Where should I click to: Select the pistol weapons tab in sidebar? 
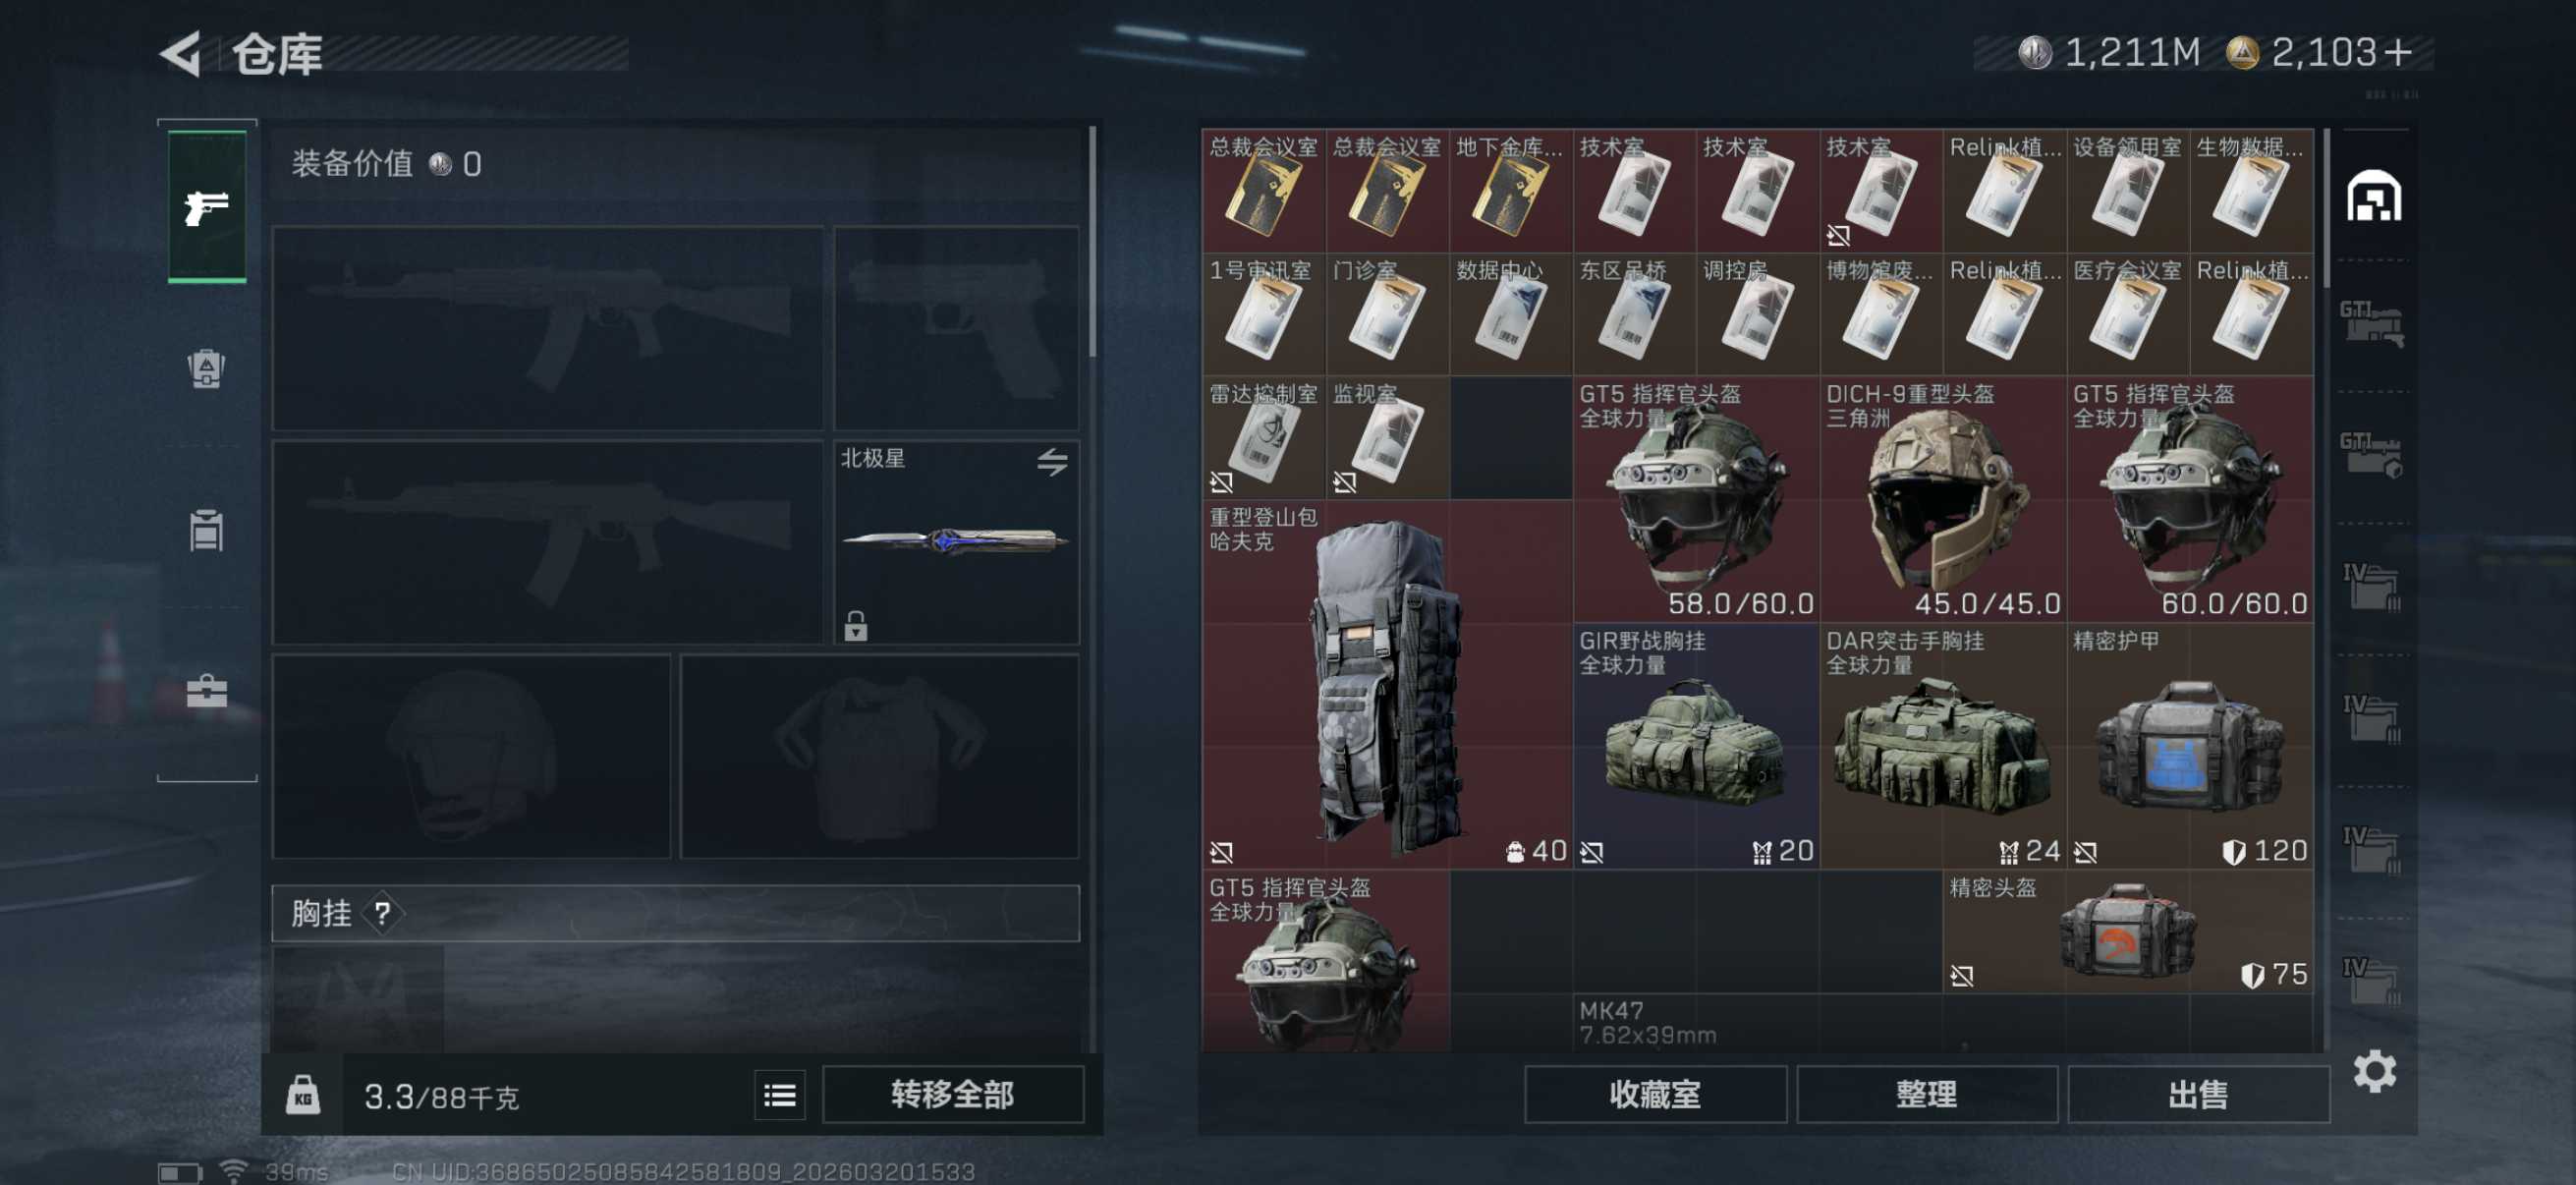207,207
